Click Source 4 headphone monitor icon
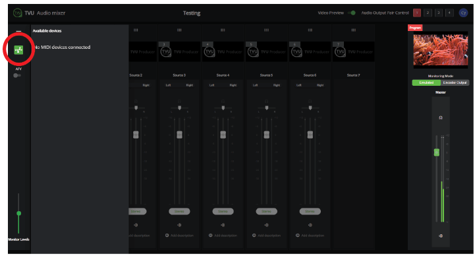Viewport: 475px width, 256px height. click(x=223, y=101)
